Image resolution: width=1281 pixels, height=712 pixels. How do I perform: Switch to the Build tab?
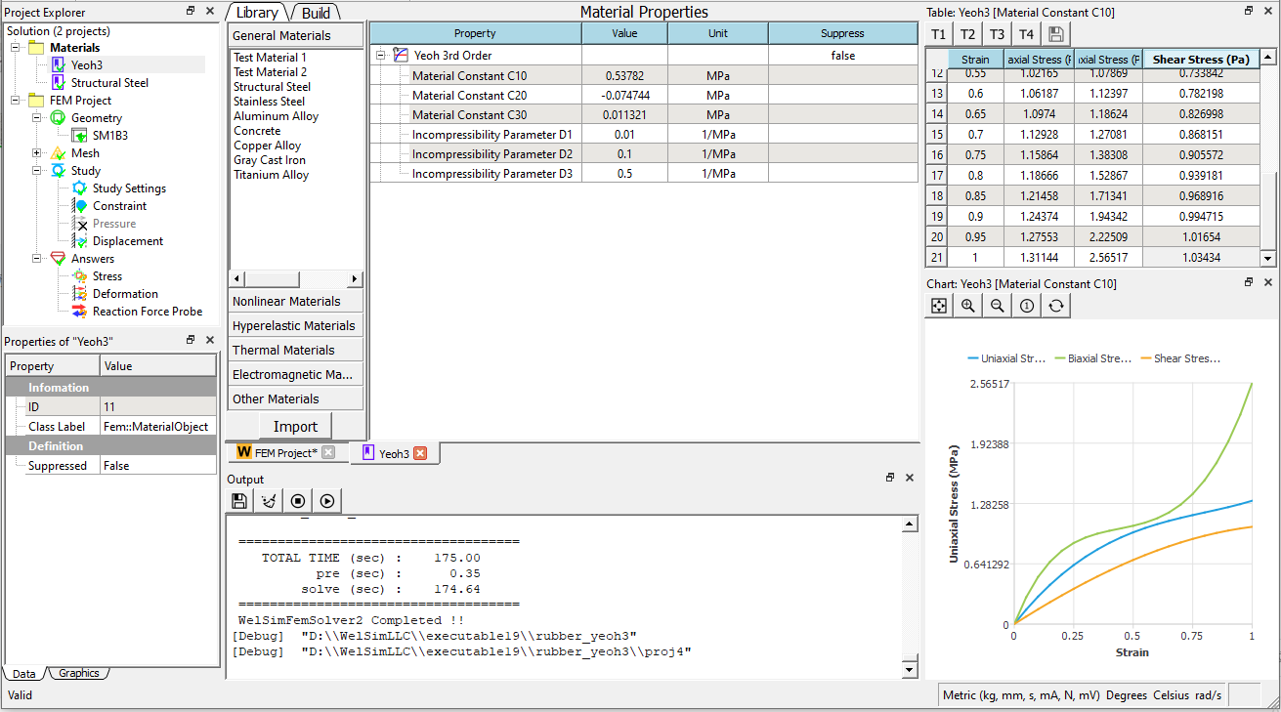coord(316,12)
